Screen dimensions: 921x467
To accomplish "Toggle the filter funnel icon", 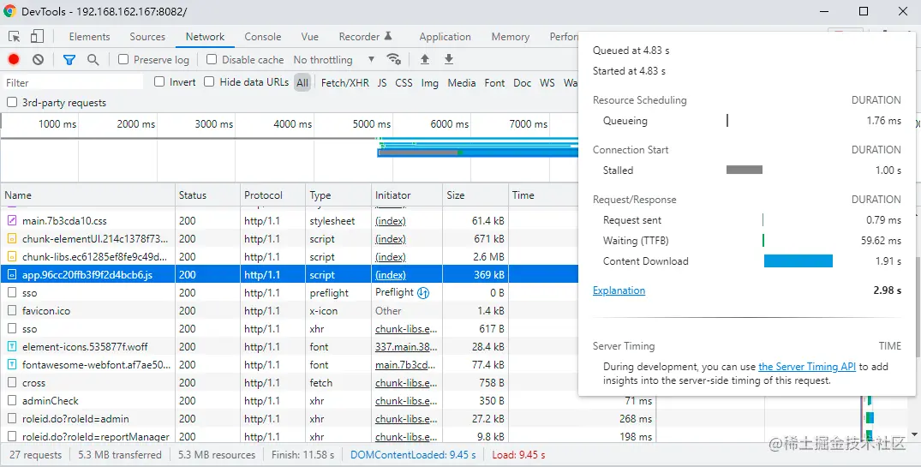I will click(69, 59).
